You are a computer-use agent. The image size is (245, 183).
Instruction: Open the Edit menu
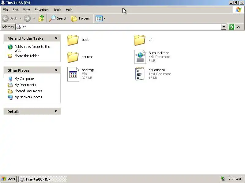click(x=15, y=10)
